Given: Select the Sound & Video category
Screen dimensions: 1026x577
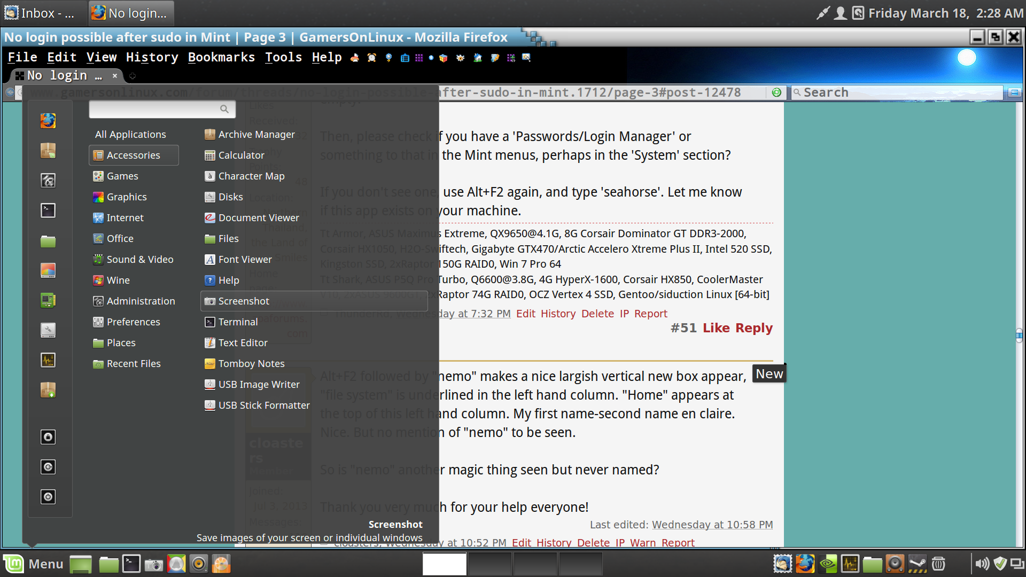Looking at the screenshot, I should click(x=134, y=259).
